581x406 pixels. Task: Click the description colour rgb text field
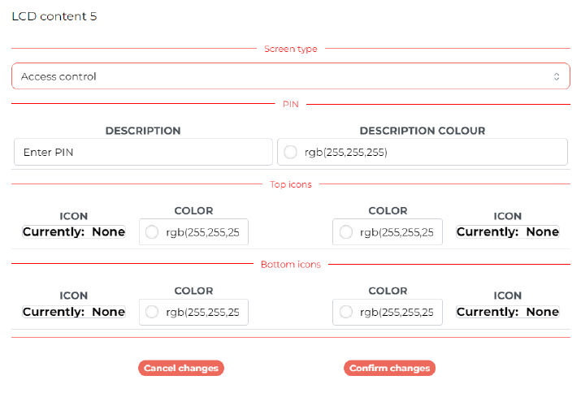(423, 152)
